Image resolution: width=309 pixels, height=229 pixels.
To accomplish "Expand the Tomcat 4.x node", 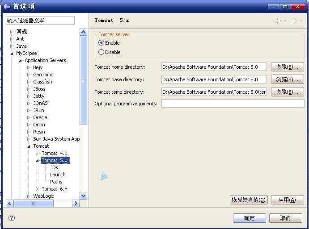I will [37, 153].
